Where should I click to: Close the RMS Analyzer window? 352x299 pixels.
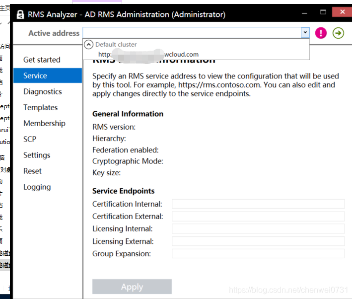coord(342,12)
